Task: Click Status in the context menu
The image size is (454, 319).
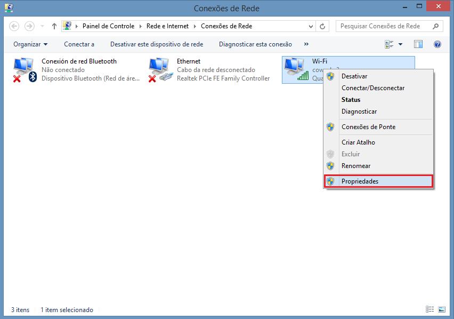Action: point(351,100)
